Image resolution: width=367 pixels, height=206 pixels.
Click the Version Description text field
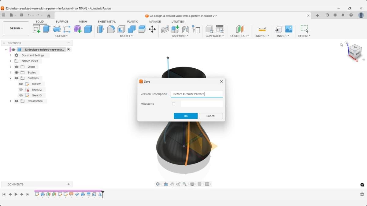click(197, 94)
